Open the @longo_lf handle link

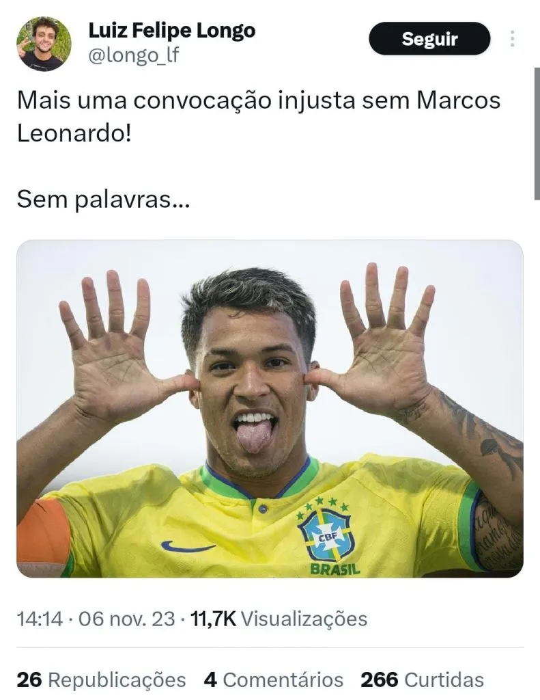click(x=134, y=55)
